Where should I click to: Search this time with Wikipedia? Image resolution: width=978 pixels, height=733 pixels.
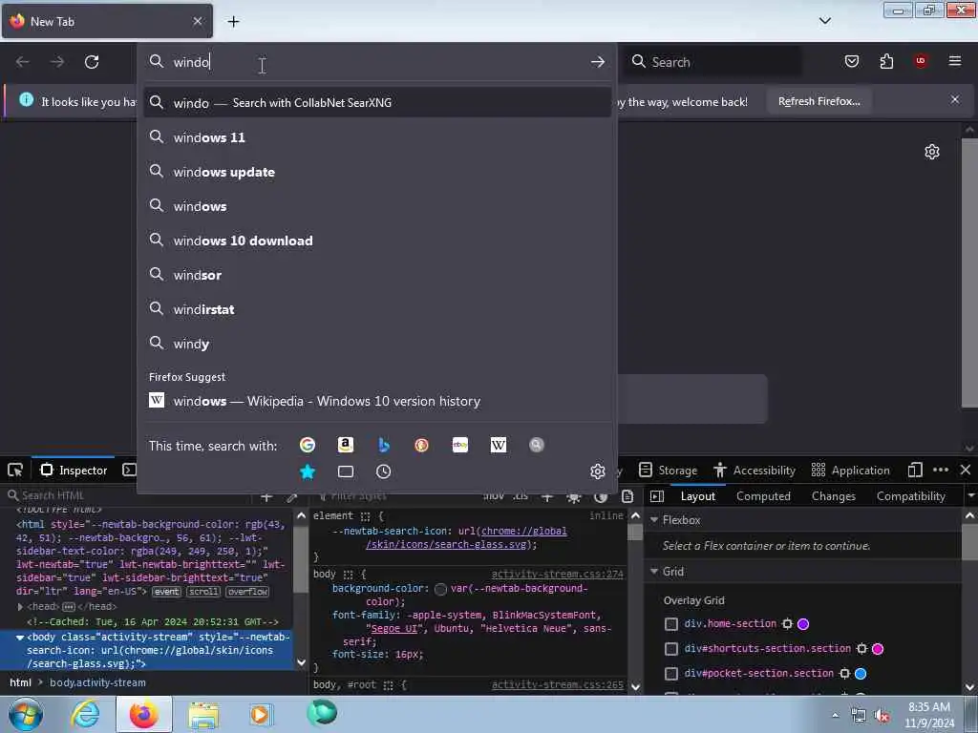click(x=499, y=445)
